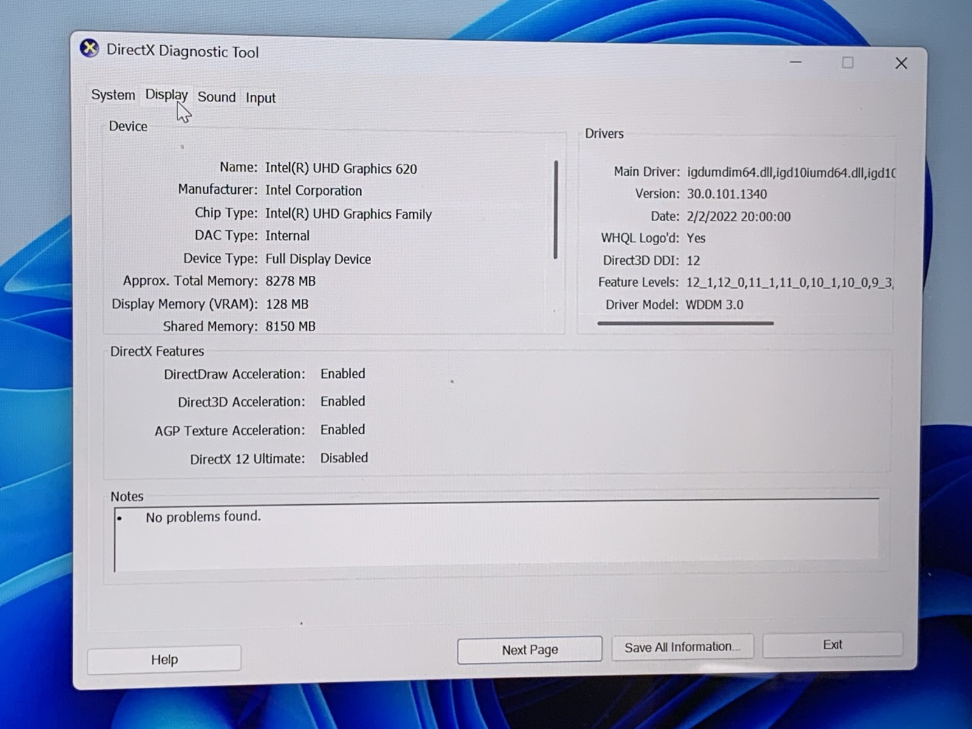This screenshot has width=972, height=729.
Task: Click the 'AGP Texture Acceleration:' label
Action: tap(230, 431)
